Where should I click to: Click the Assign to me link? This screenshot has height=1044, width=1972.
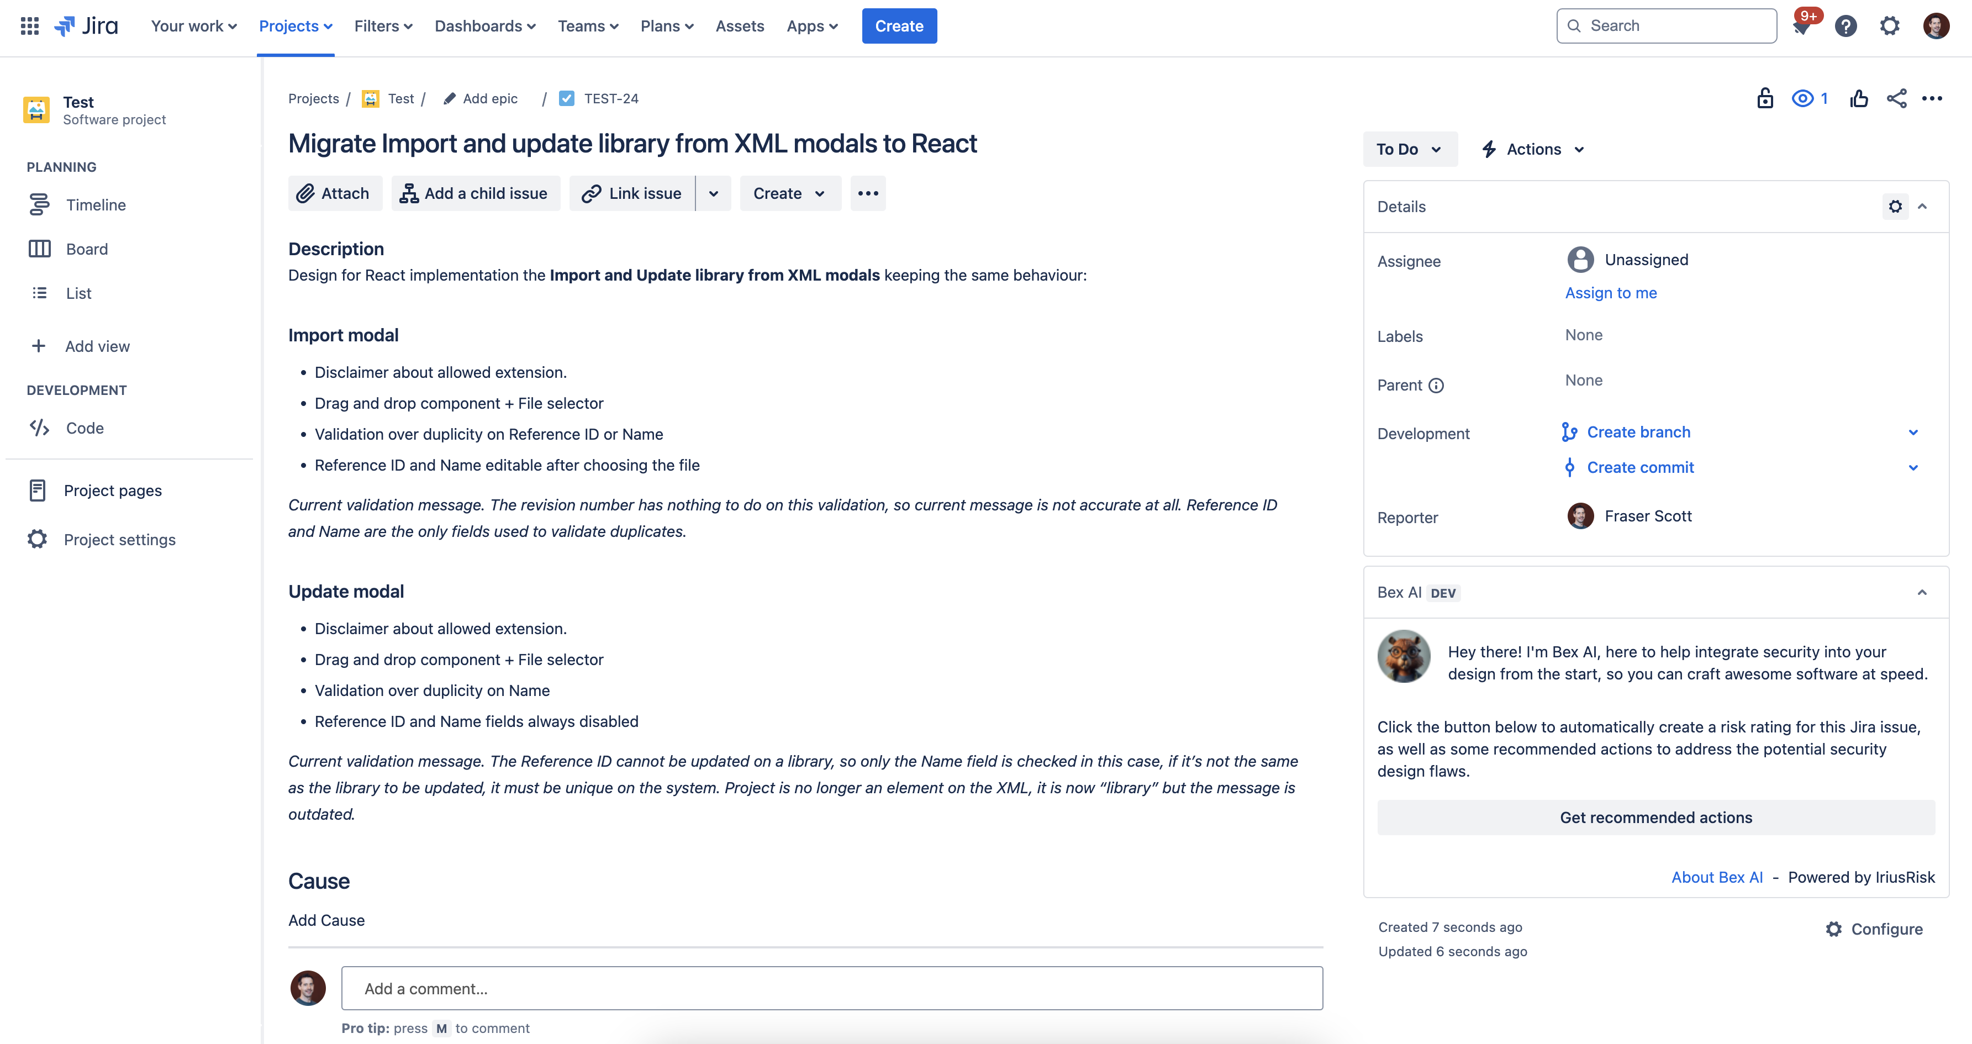[1611, 293]
